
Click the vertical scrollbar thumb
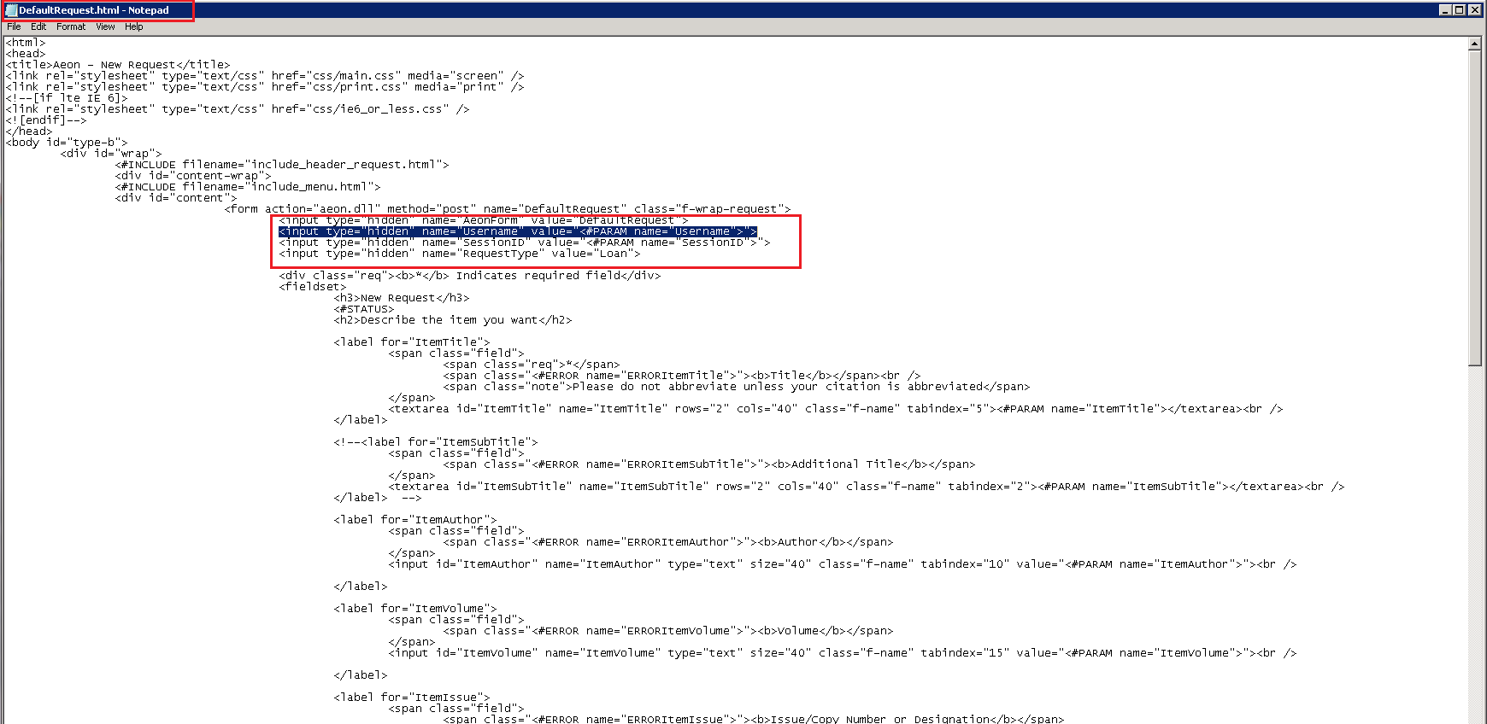tap(1474, 205)
